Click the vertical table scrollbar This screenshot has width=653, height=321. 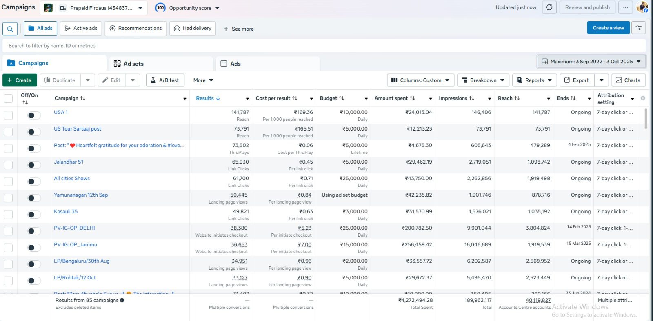[646, 119]
